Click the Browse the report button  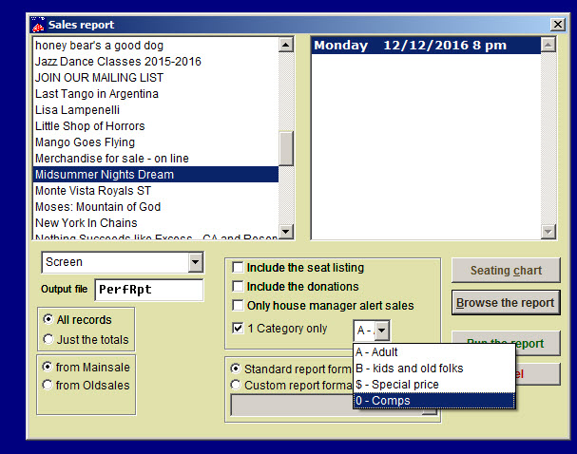point(506,303)
